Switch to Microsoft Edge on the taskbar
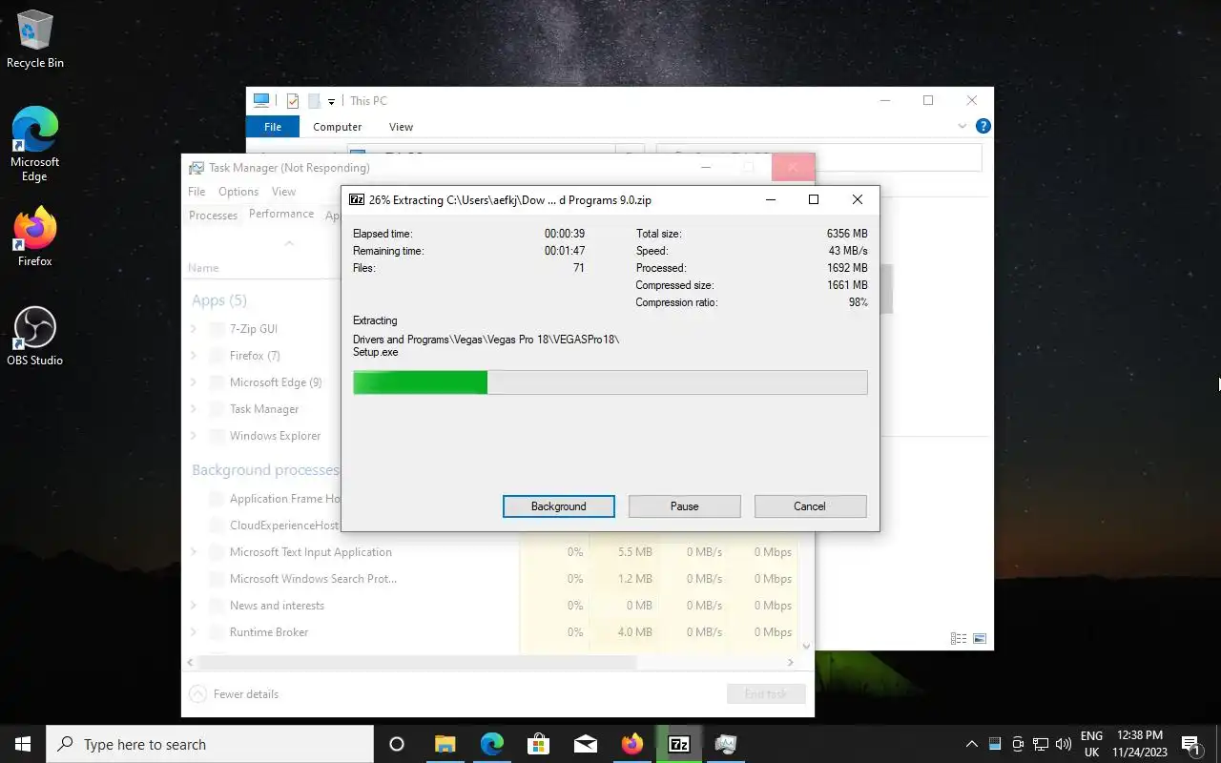This screenshot has height=763, width=1221. [492, 744]
